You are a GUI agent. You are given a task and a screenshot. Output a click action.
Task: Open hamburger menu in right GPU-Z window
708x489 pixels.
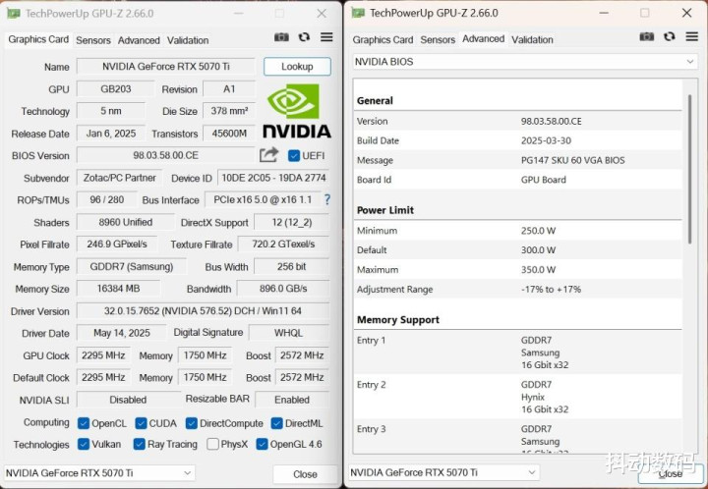pos(691,36)
